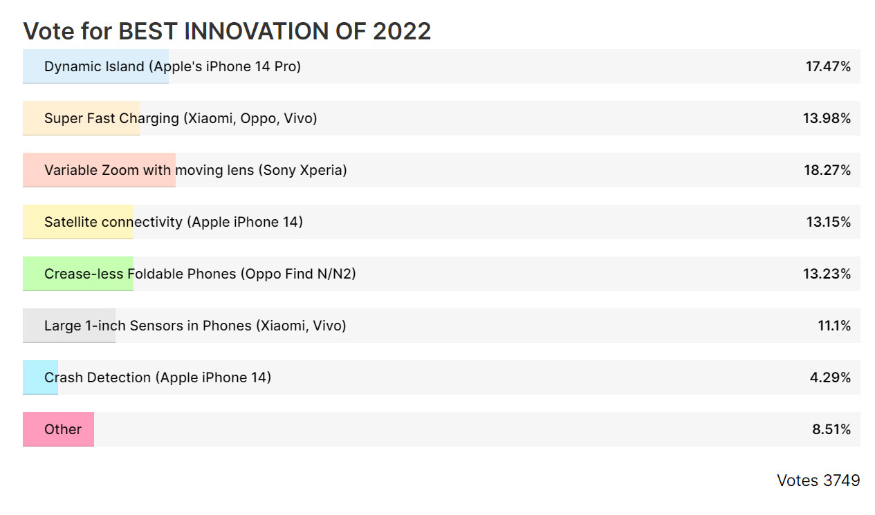
Task: Click the pink Other result bar
Action: [x=58, y=429]
